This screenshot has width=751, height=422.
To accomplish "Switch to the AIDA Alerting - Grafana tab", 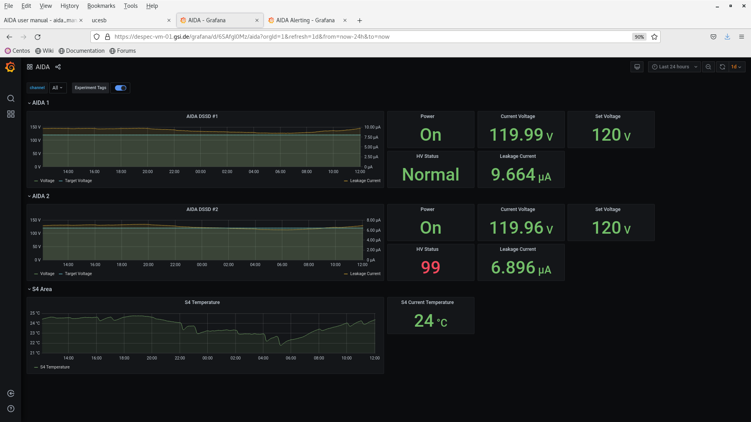I will pos(305,20).
